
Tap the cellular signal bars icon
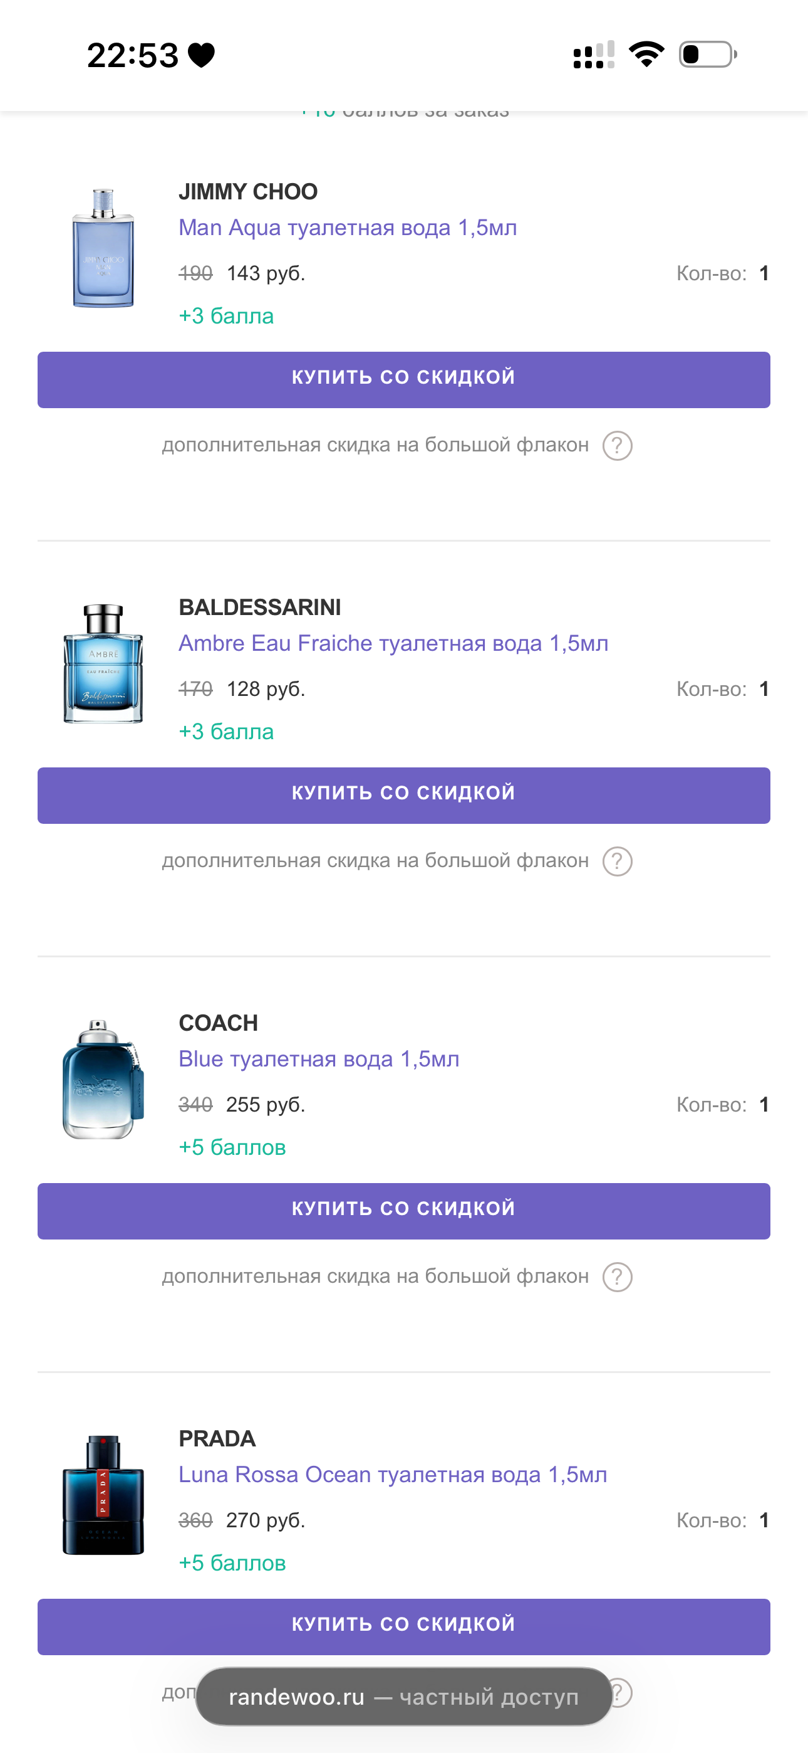[x=594, y=55]
